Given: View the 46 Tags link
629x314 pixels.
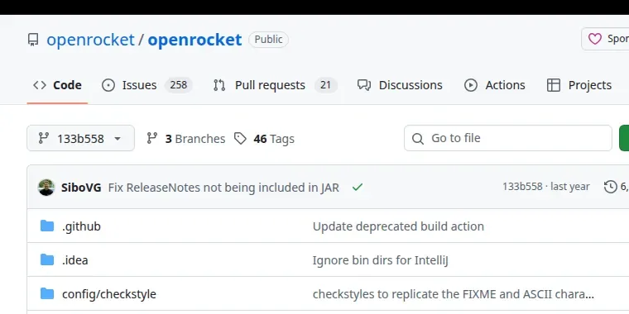Looking at the screenshot, I should coord(264,139).
